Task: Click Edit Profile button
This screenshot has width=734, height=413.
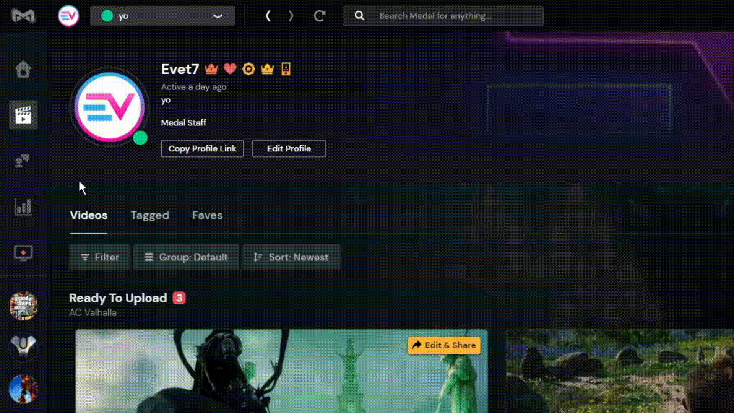Action: point(289,148)
